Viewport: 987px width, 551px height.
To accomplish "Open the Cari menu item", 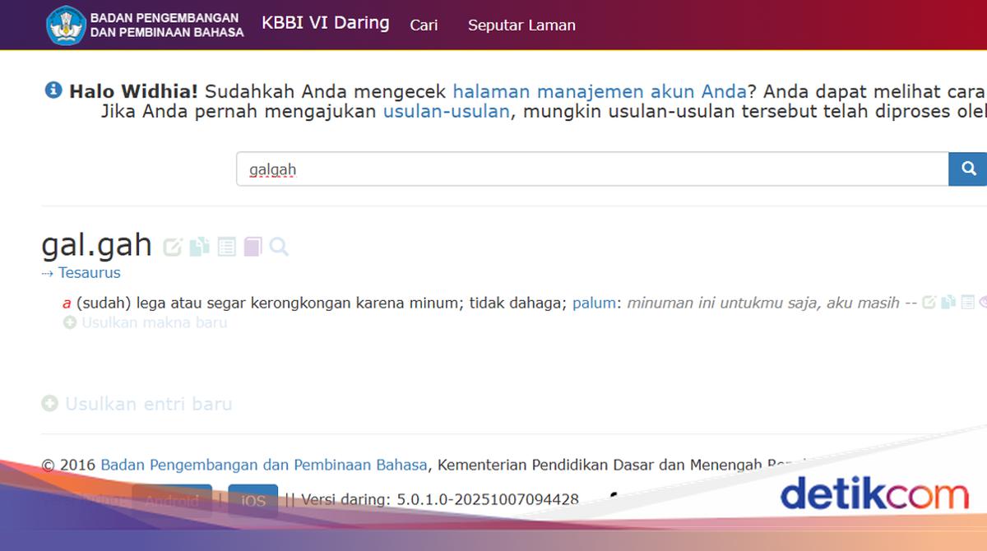I will point(424,25).
